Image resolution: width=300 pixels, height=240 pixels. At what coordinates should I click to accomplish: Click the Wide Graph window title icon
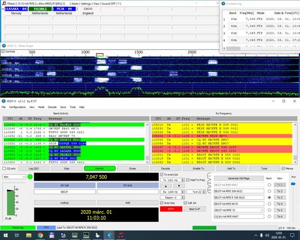[4, 46]
